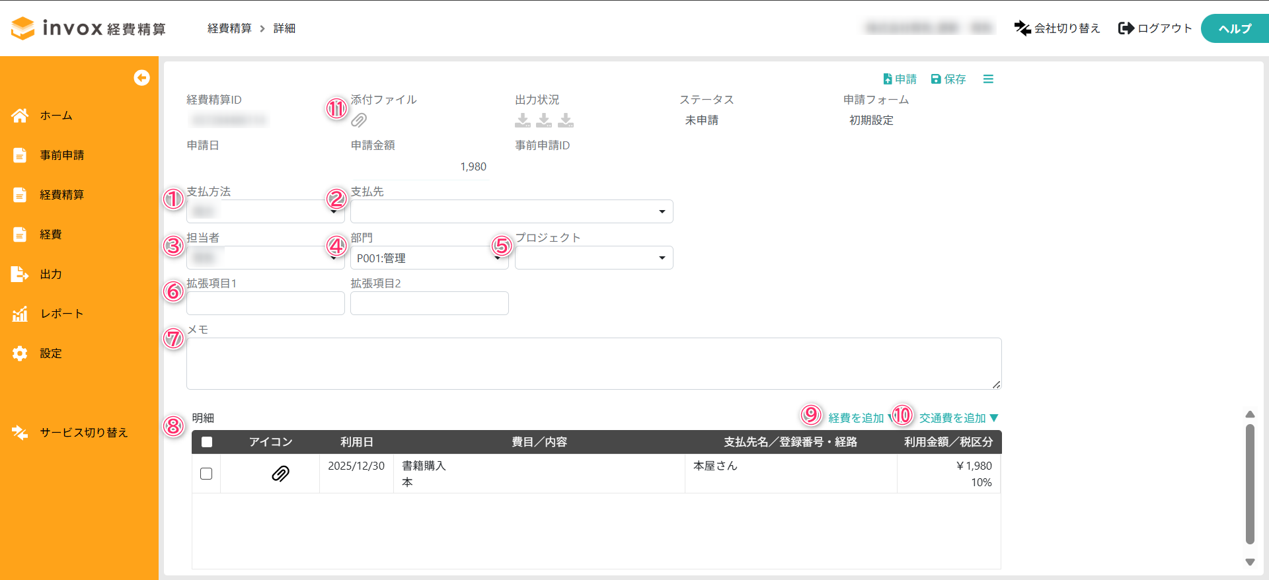1269x580 pixels.
Task: Click the vertical scrollbar on the right
Action: coord(1249,484)
